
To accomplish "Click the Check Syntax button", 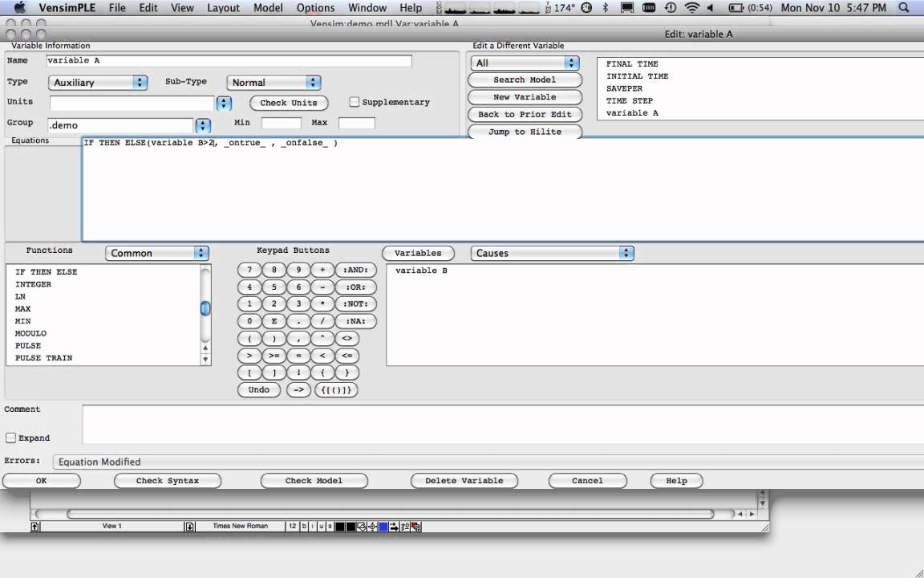I will point(168,481).
